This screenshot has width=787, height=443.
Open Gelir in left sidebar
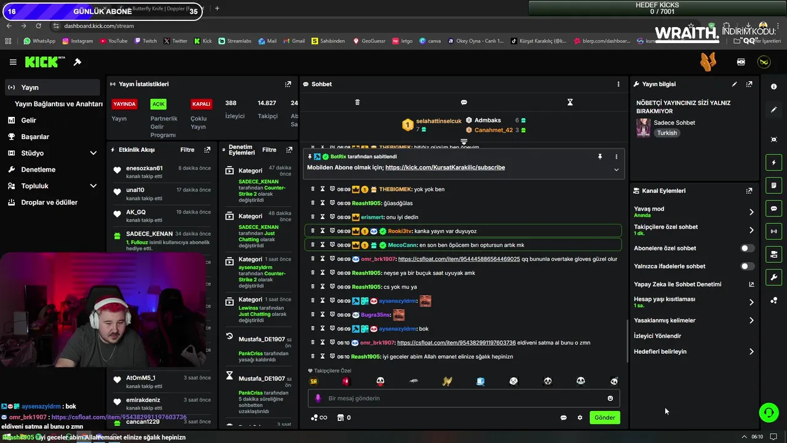52,120
